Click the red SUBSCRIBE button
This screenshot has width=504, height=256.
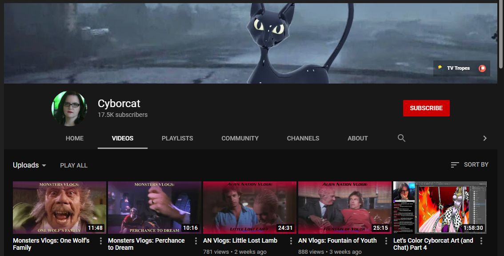coord(426,108)
